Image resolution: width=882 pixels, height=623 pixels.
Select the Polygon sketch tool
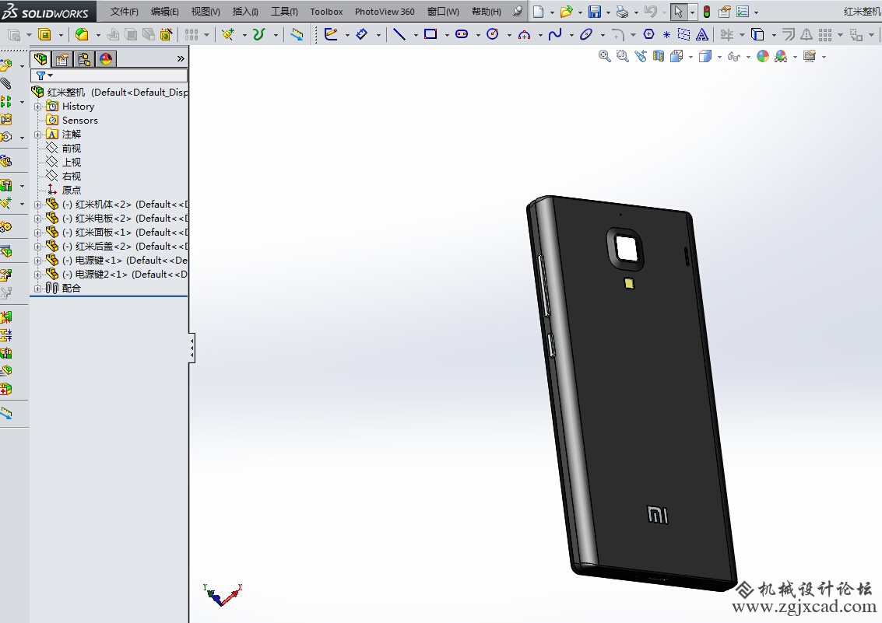tap(648, 34)
